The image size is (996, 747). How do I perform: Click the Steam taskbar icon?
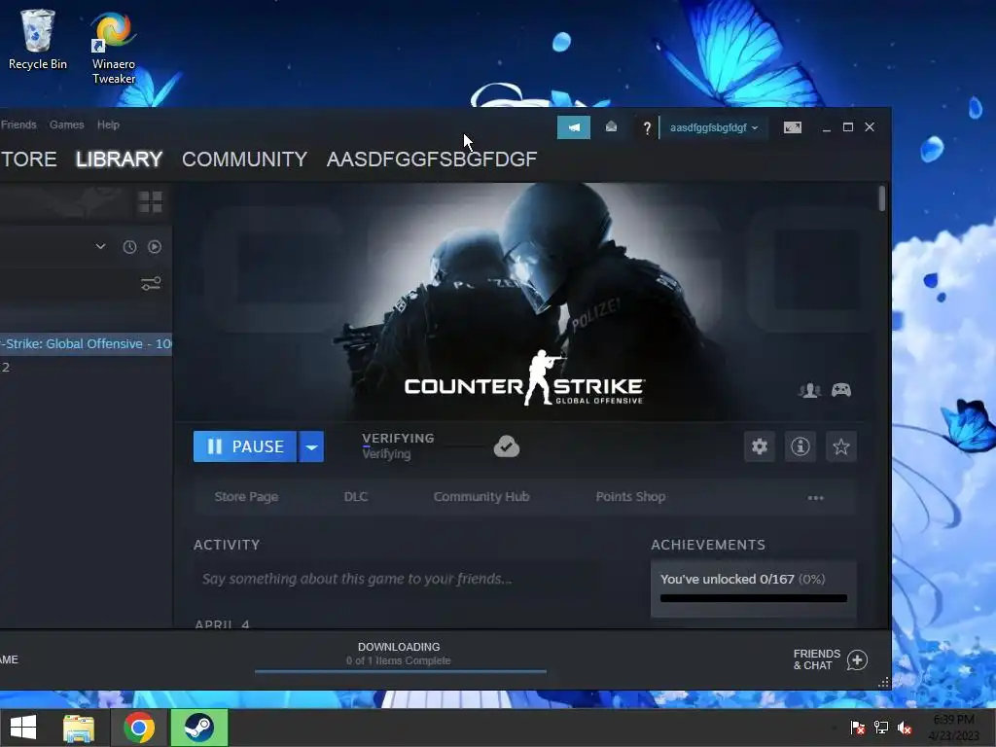198,728
